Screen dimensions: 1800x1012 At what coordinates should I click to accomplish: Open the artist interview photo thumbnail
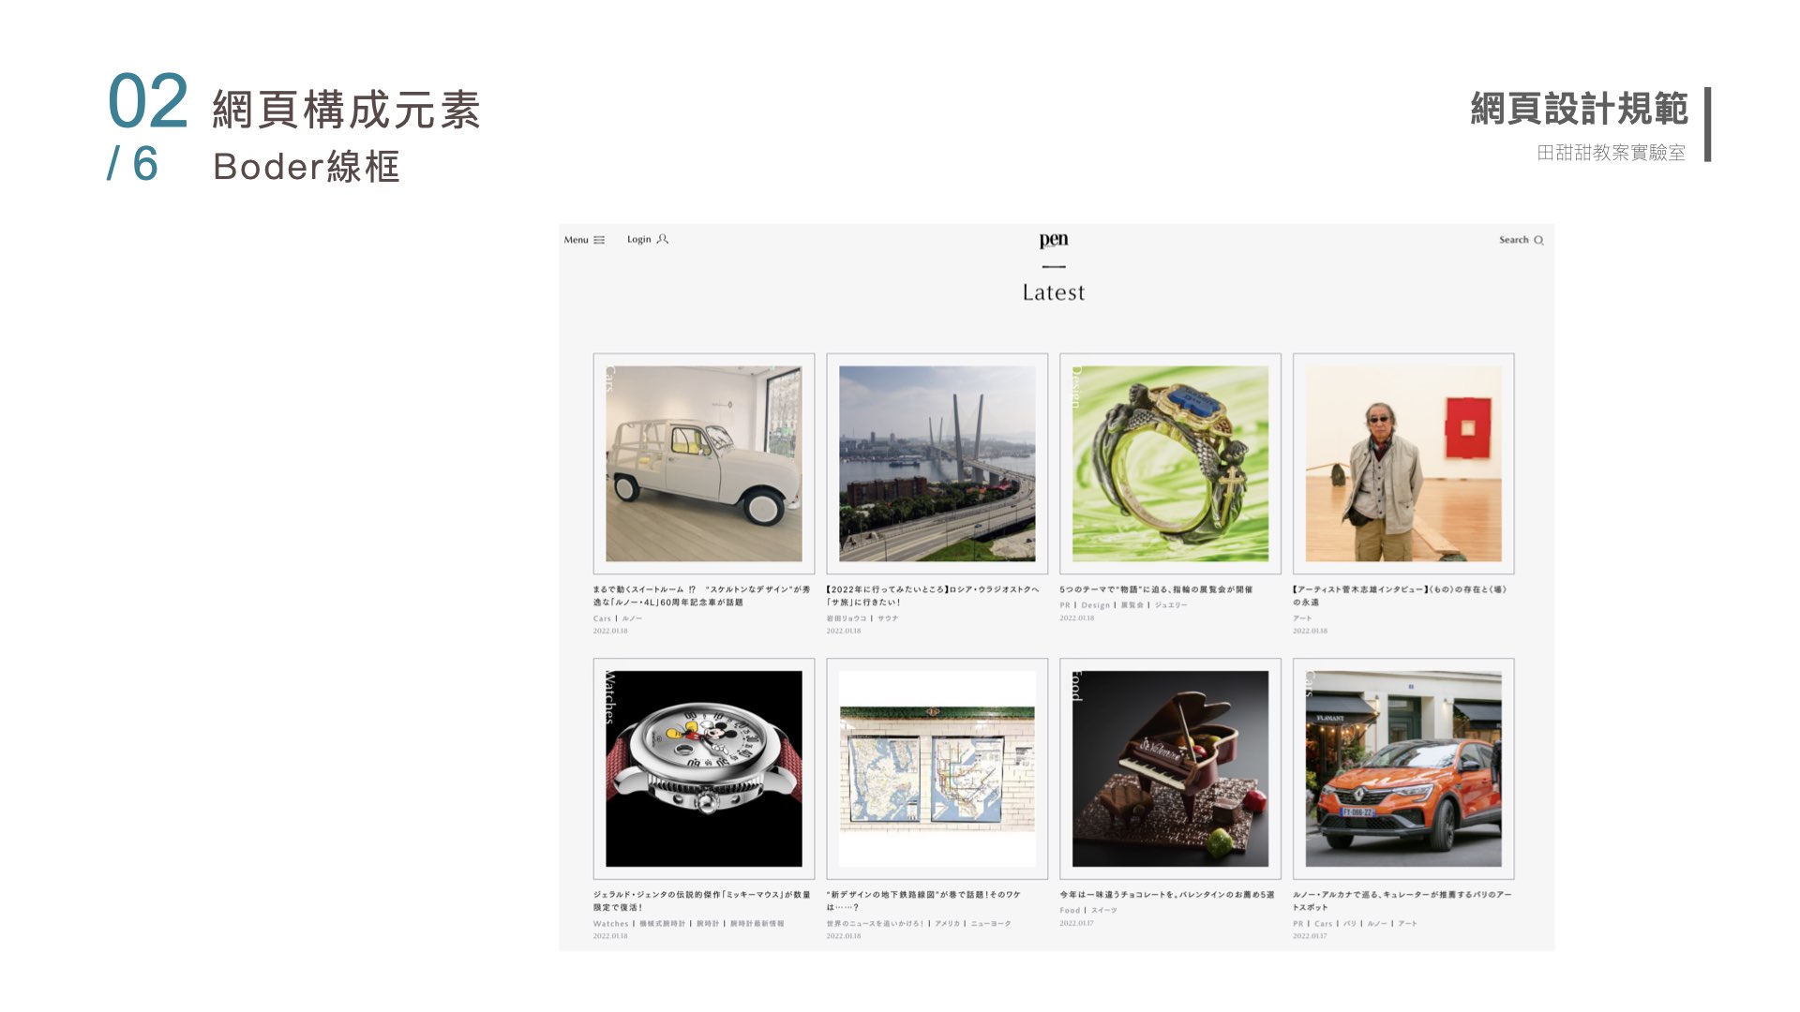(x=1403, y=464)
